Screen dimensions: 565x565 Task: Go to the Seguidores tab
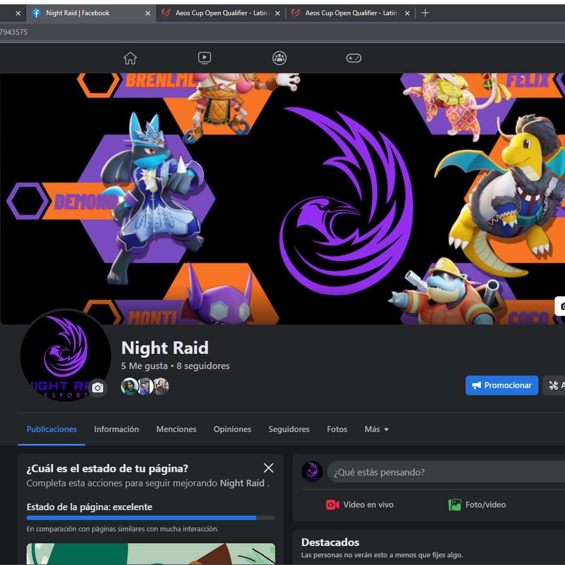pos(289,429)
